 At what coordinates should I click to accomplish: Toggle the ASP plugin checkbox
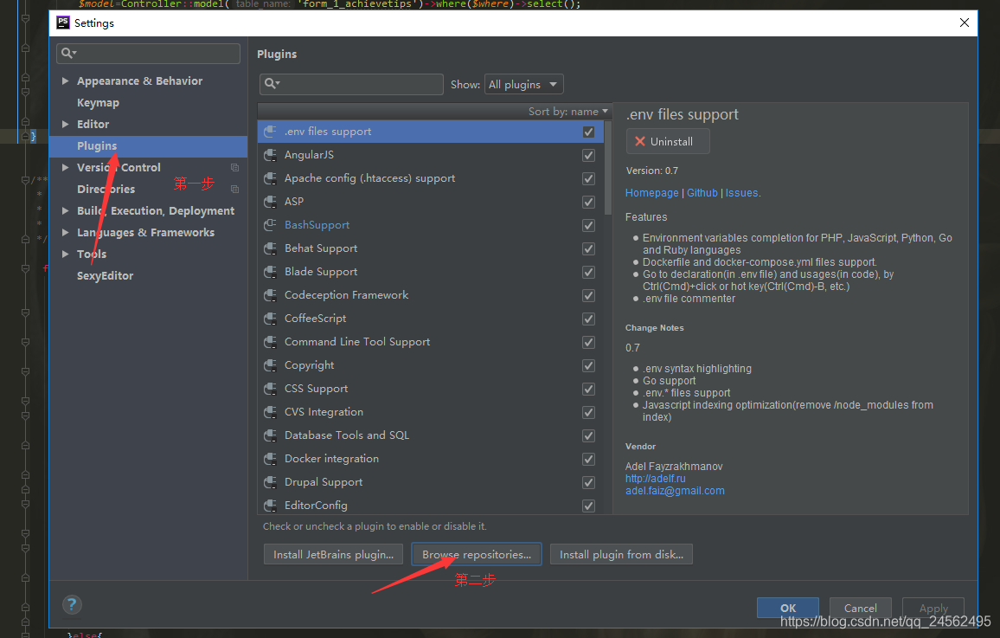coord(588,203)
